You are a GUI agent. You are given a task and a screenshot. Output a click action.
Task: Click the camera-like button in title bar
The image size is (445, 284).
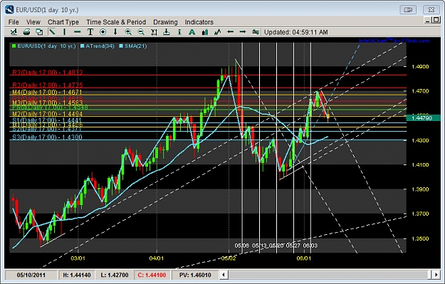pyautogui.click(x=408, y=10)
